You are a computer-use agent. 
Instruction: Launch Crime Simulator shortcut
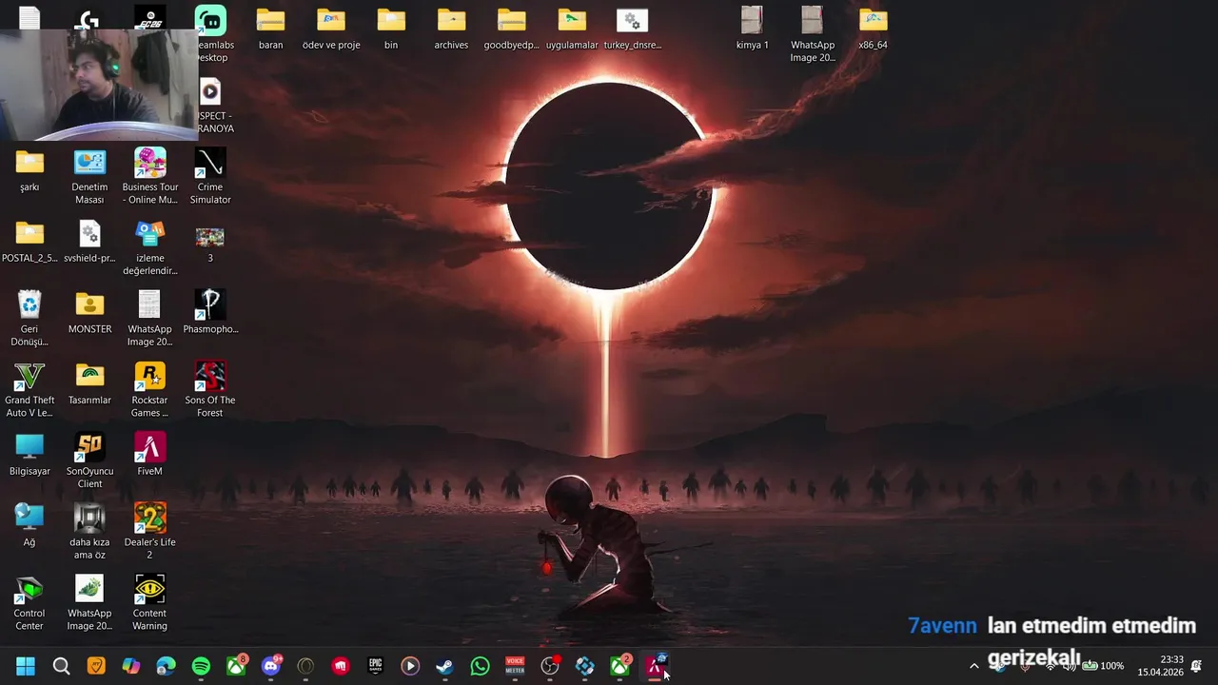click(210, 177)
